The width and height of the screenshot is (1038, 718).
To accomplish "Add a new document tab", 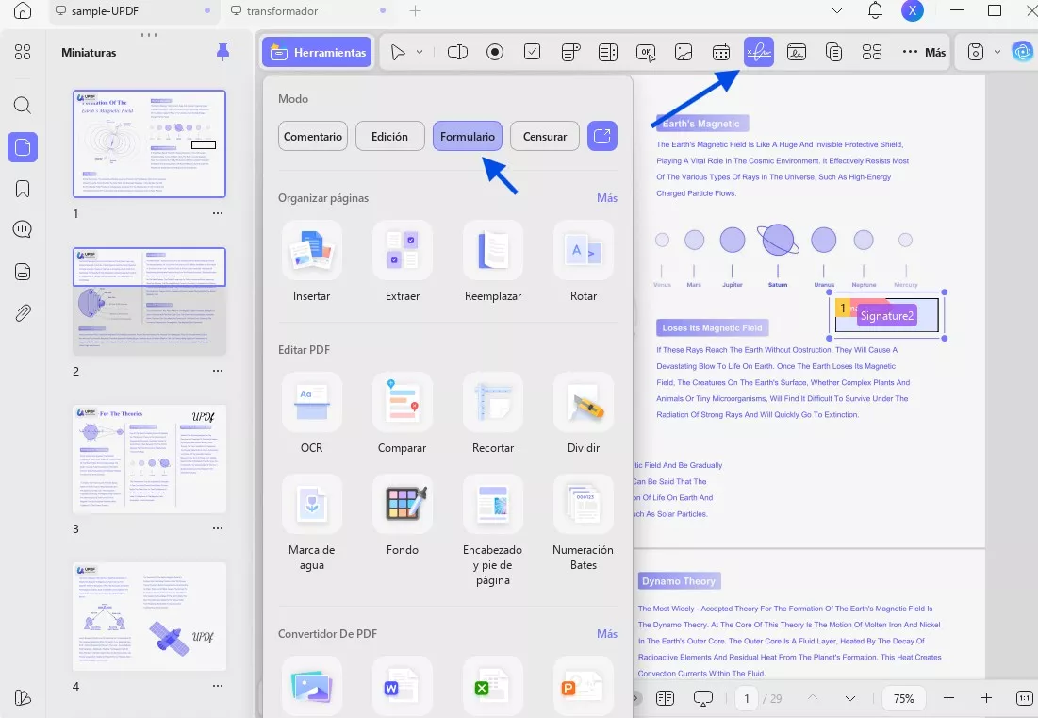I will (415, 10).
